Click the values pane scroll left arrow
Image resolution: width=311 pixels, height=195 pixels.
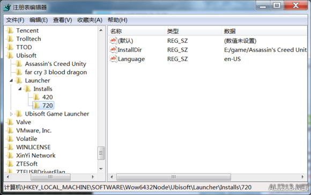[x=112, y=177]
